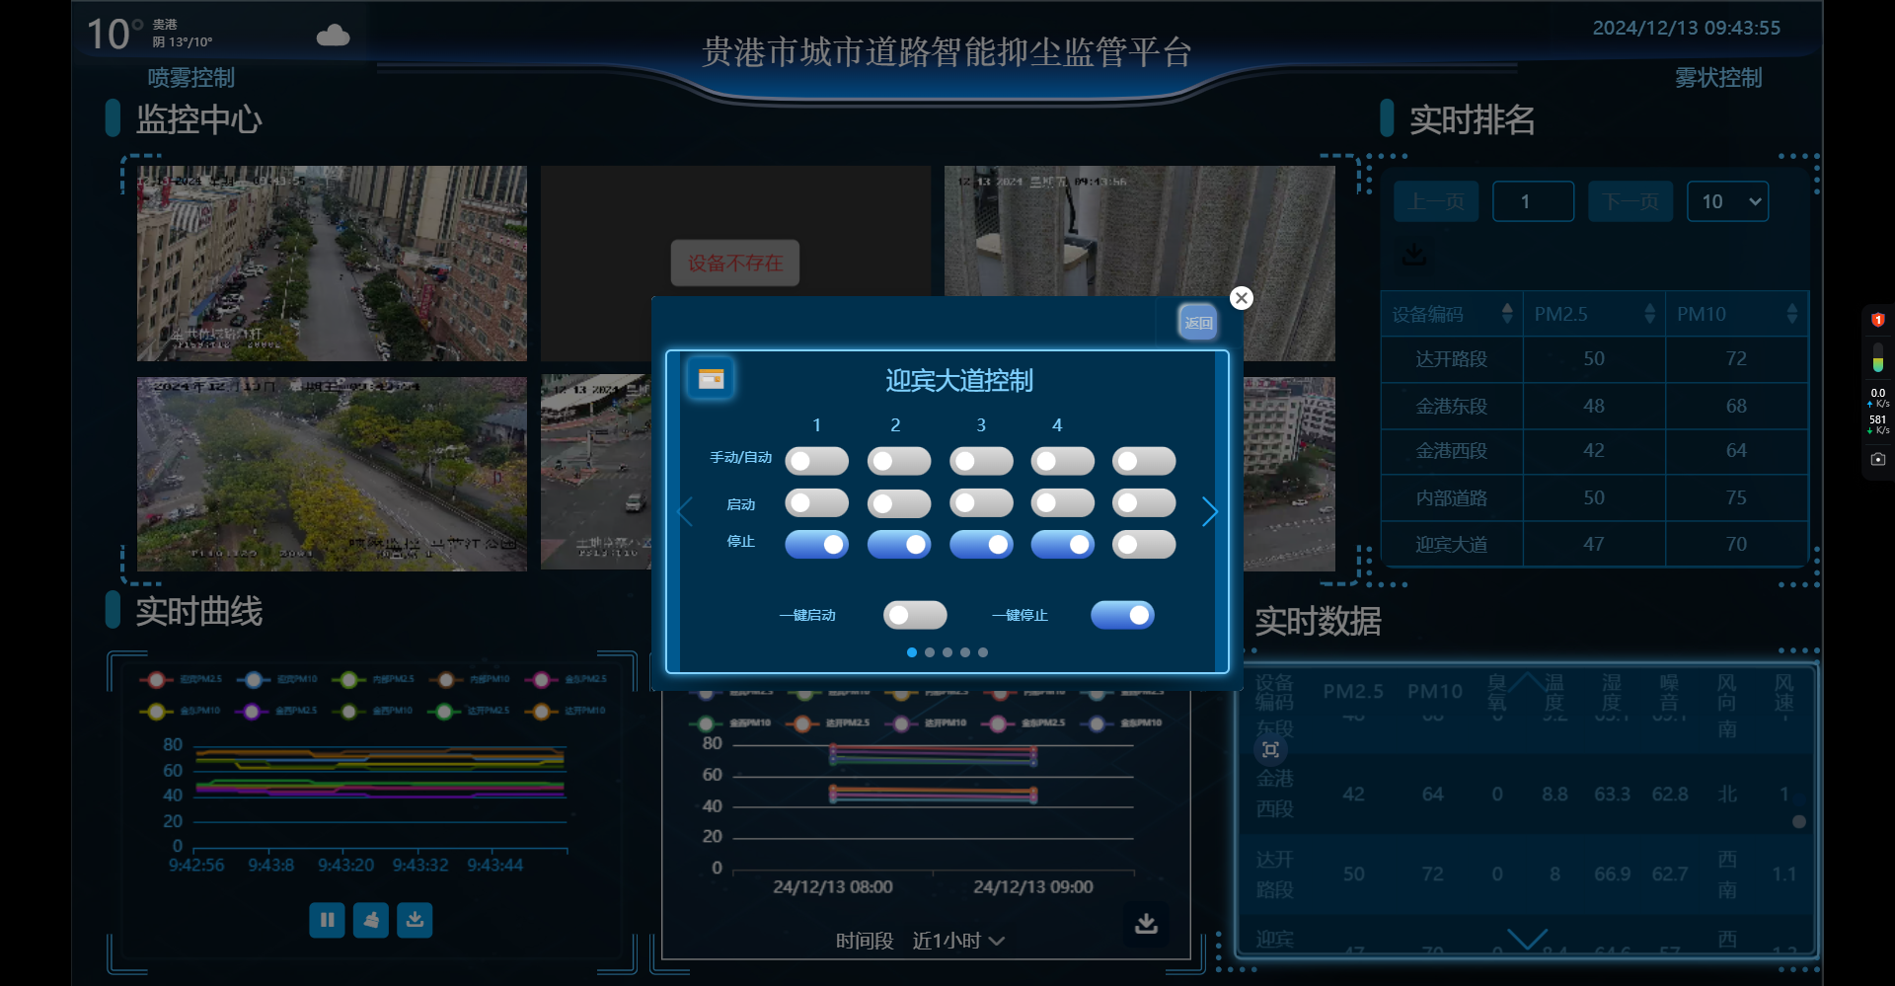The image size is (1895, 986).
Task: Download the real-time curve data
Action: pos(415,920)
